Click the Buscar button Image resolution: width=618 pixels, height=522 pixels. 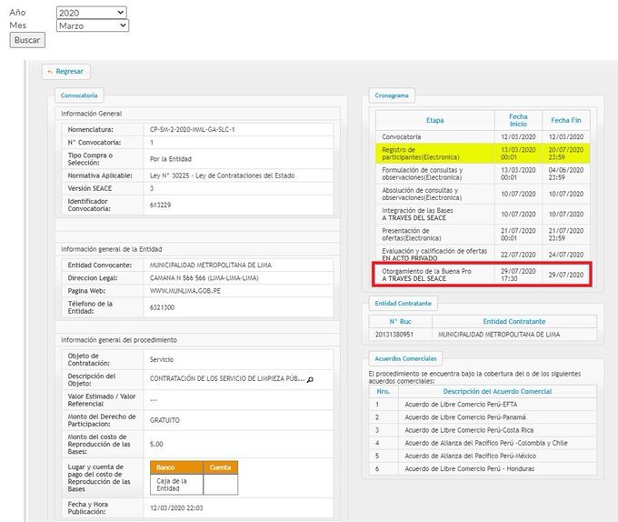tap(27, 40)
